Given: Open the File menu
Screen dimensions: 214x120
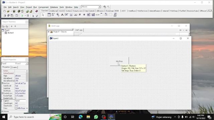Looking at the screenshot, I should click(x=5, y=7).
